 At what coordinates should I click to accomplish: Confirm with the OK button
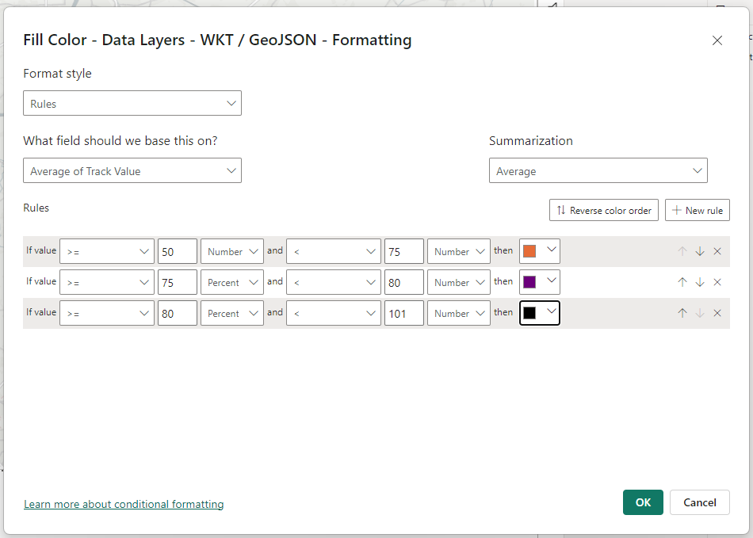[643, 502]
